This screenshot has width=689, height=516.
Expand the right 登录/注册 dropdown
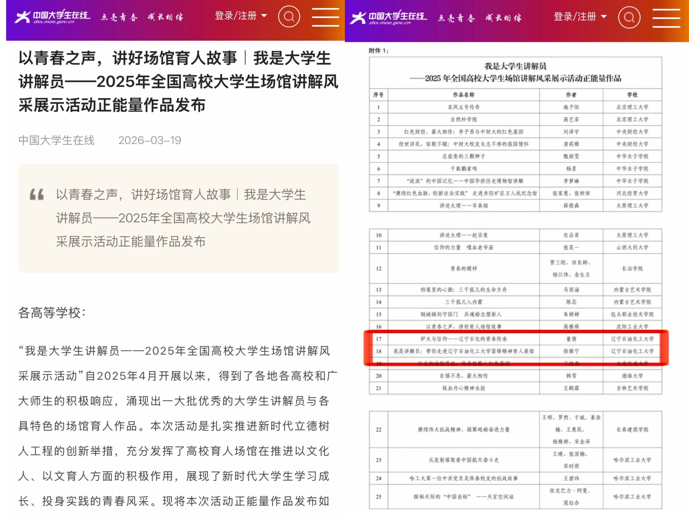point(575,16)
